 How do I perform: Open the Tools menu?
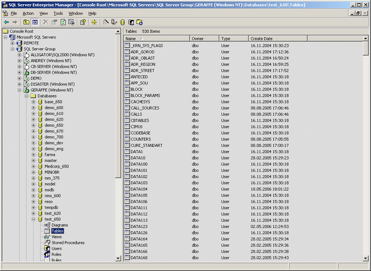(x=58, y=13)
